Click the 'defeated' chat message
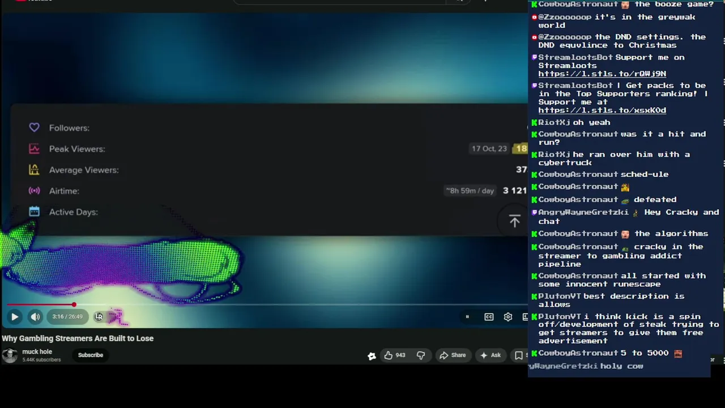Image resolution: width=725 pixels, height=408 pixels. click(x=655, y=199)
